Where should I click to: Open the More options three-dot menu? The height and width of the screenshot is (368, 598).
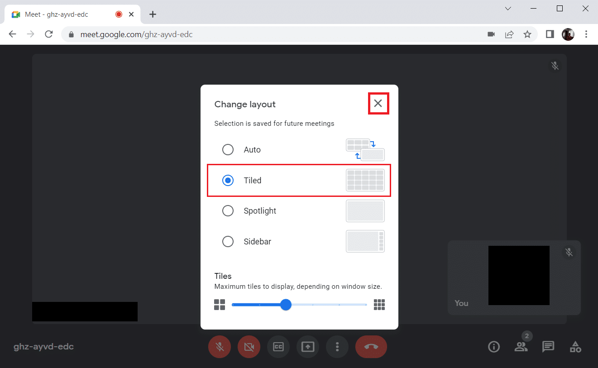[x=337, y=347]
